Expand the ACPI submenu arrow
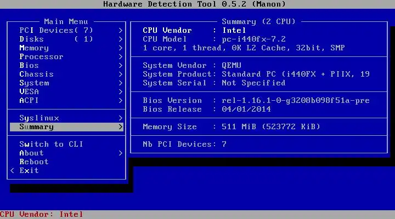The width and height of the screenshot is (395, 219). 120,101
